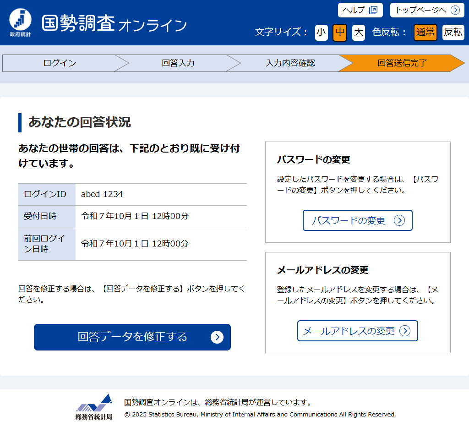Click the circled arrow on メールアドレスの変更 button

coord(405,331)
